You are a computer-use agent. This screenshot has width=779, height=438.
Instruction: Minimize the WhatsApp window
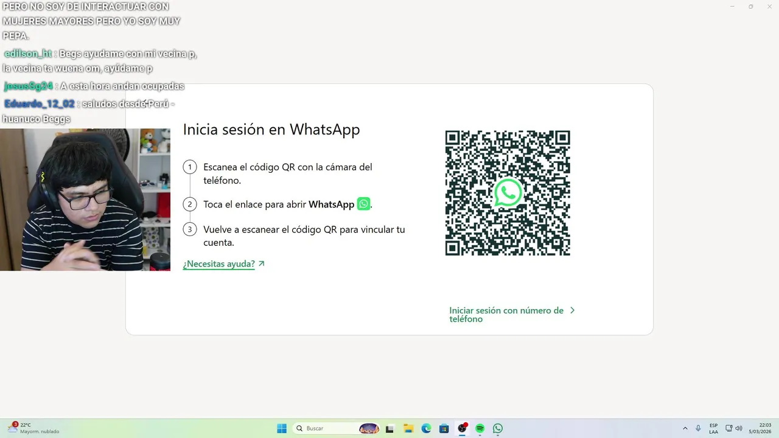point(732,6)
